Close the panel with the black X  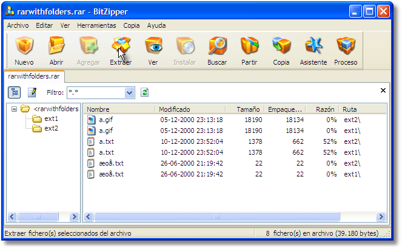(383, 90)
